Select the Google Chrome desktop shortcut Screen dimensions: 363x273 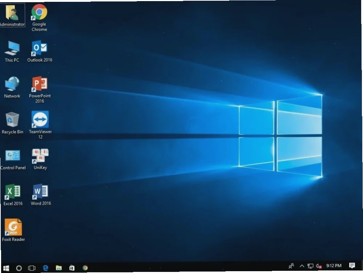coord(39,18)
